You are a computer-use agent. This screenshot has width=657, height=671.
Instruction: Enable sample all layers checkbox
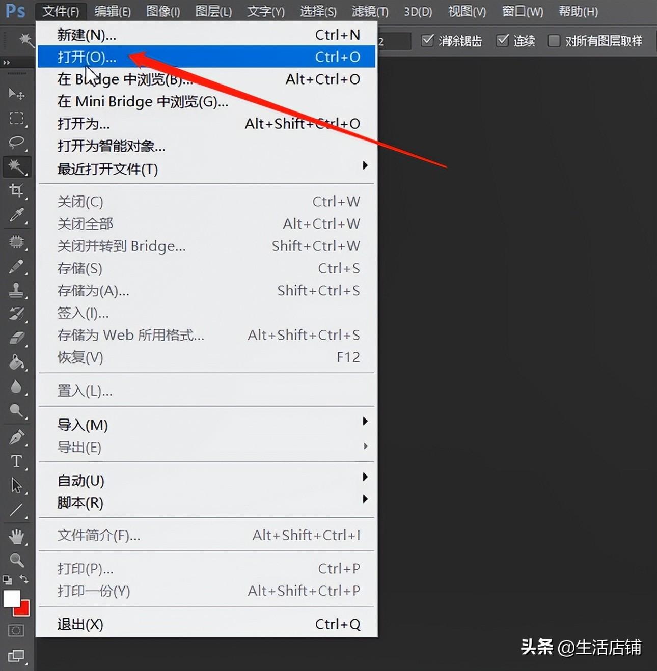coord(554,40)
